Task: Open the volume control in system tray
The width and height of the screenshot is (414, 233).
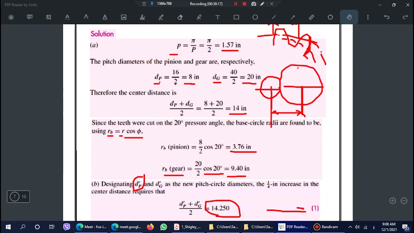Action: coord(357,227)
